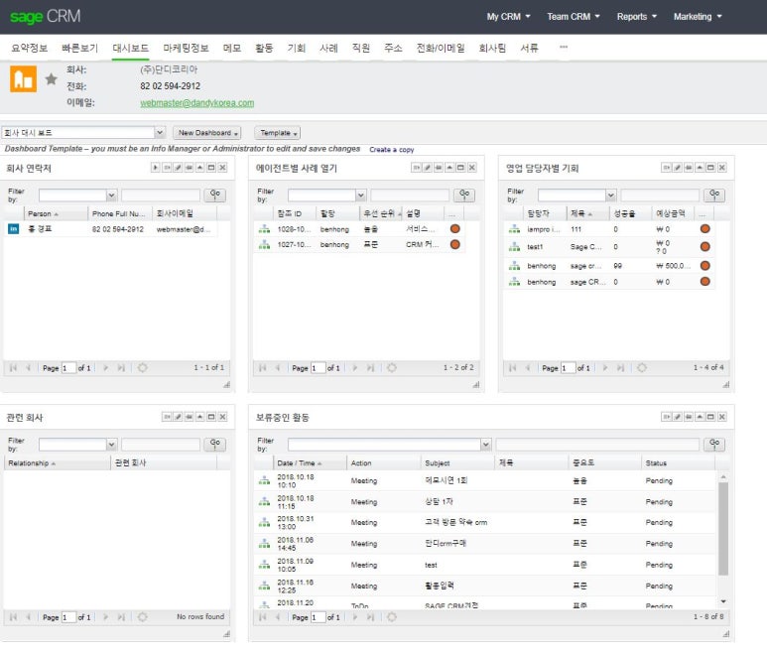Collapse the 영업 담당자별 기회 gadget
The height and width of the screenshot is (655, 767).
(x=700, y=168)
